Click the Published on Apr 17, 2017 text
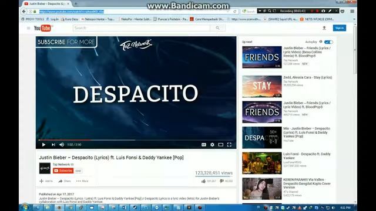 56,194
